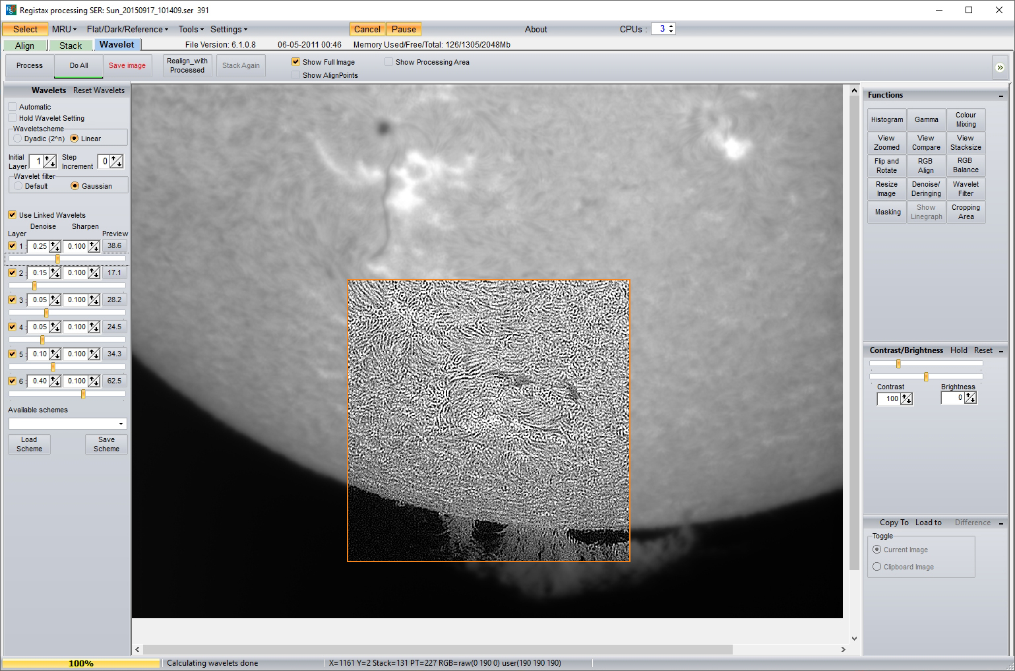Viewport: 1015px width, 671px height.
Task: Open RGB Balance function
Action: pos(966,166)
